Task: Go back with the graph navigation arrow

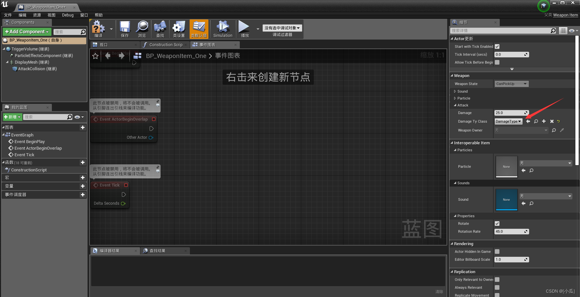Action: click(x=108, y=56)
